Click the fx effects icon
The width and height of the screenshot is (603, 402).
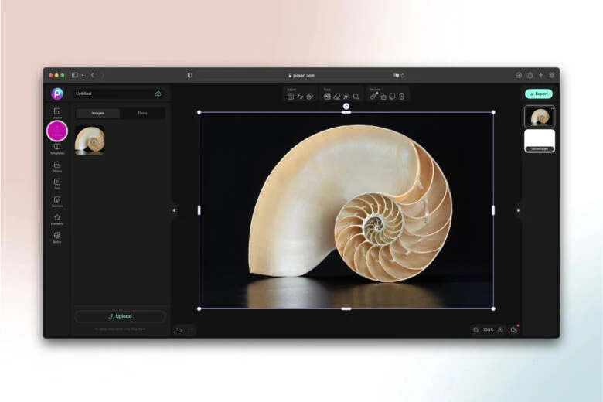300,97
